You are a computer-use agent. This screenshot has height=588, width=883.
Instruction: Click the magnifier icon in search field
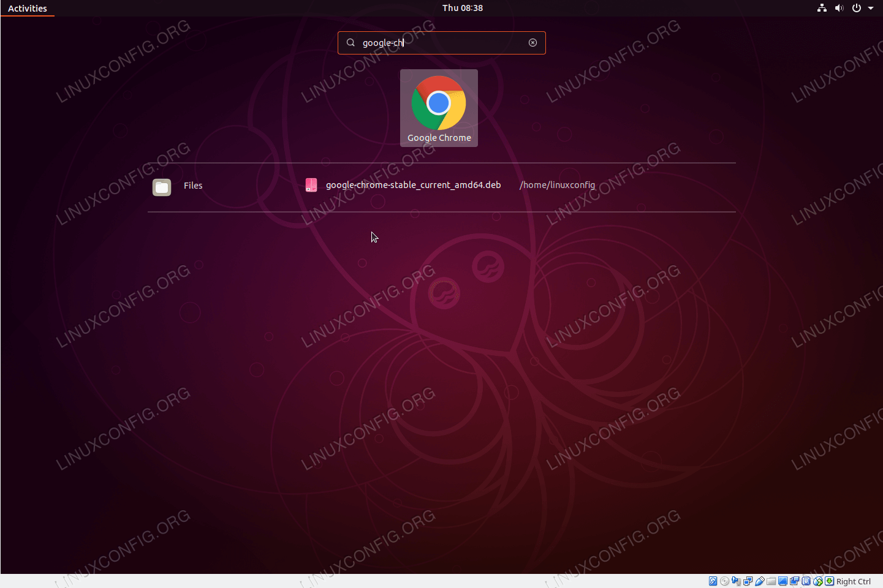pos(351,42)
